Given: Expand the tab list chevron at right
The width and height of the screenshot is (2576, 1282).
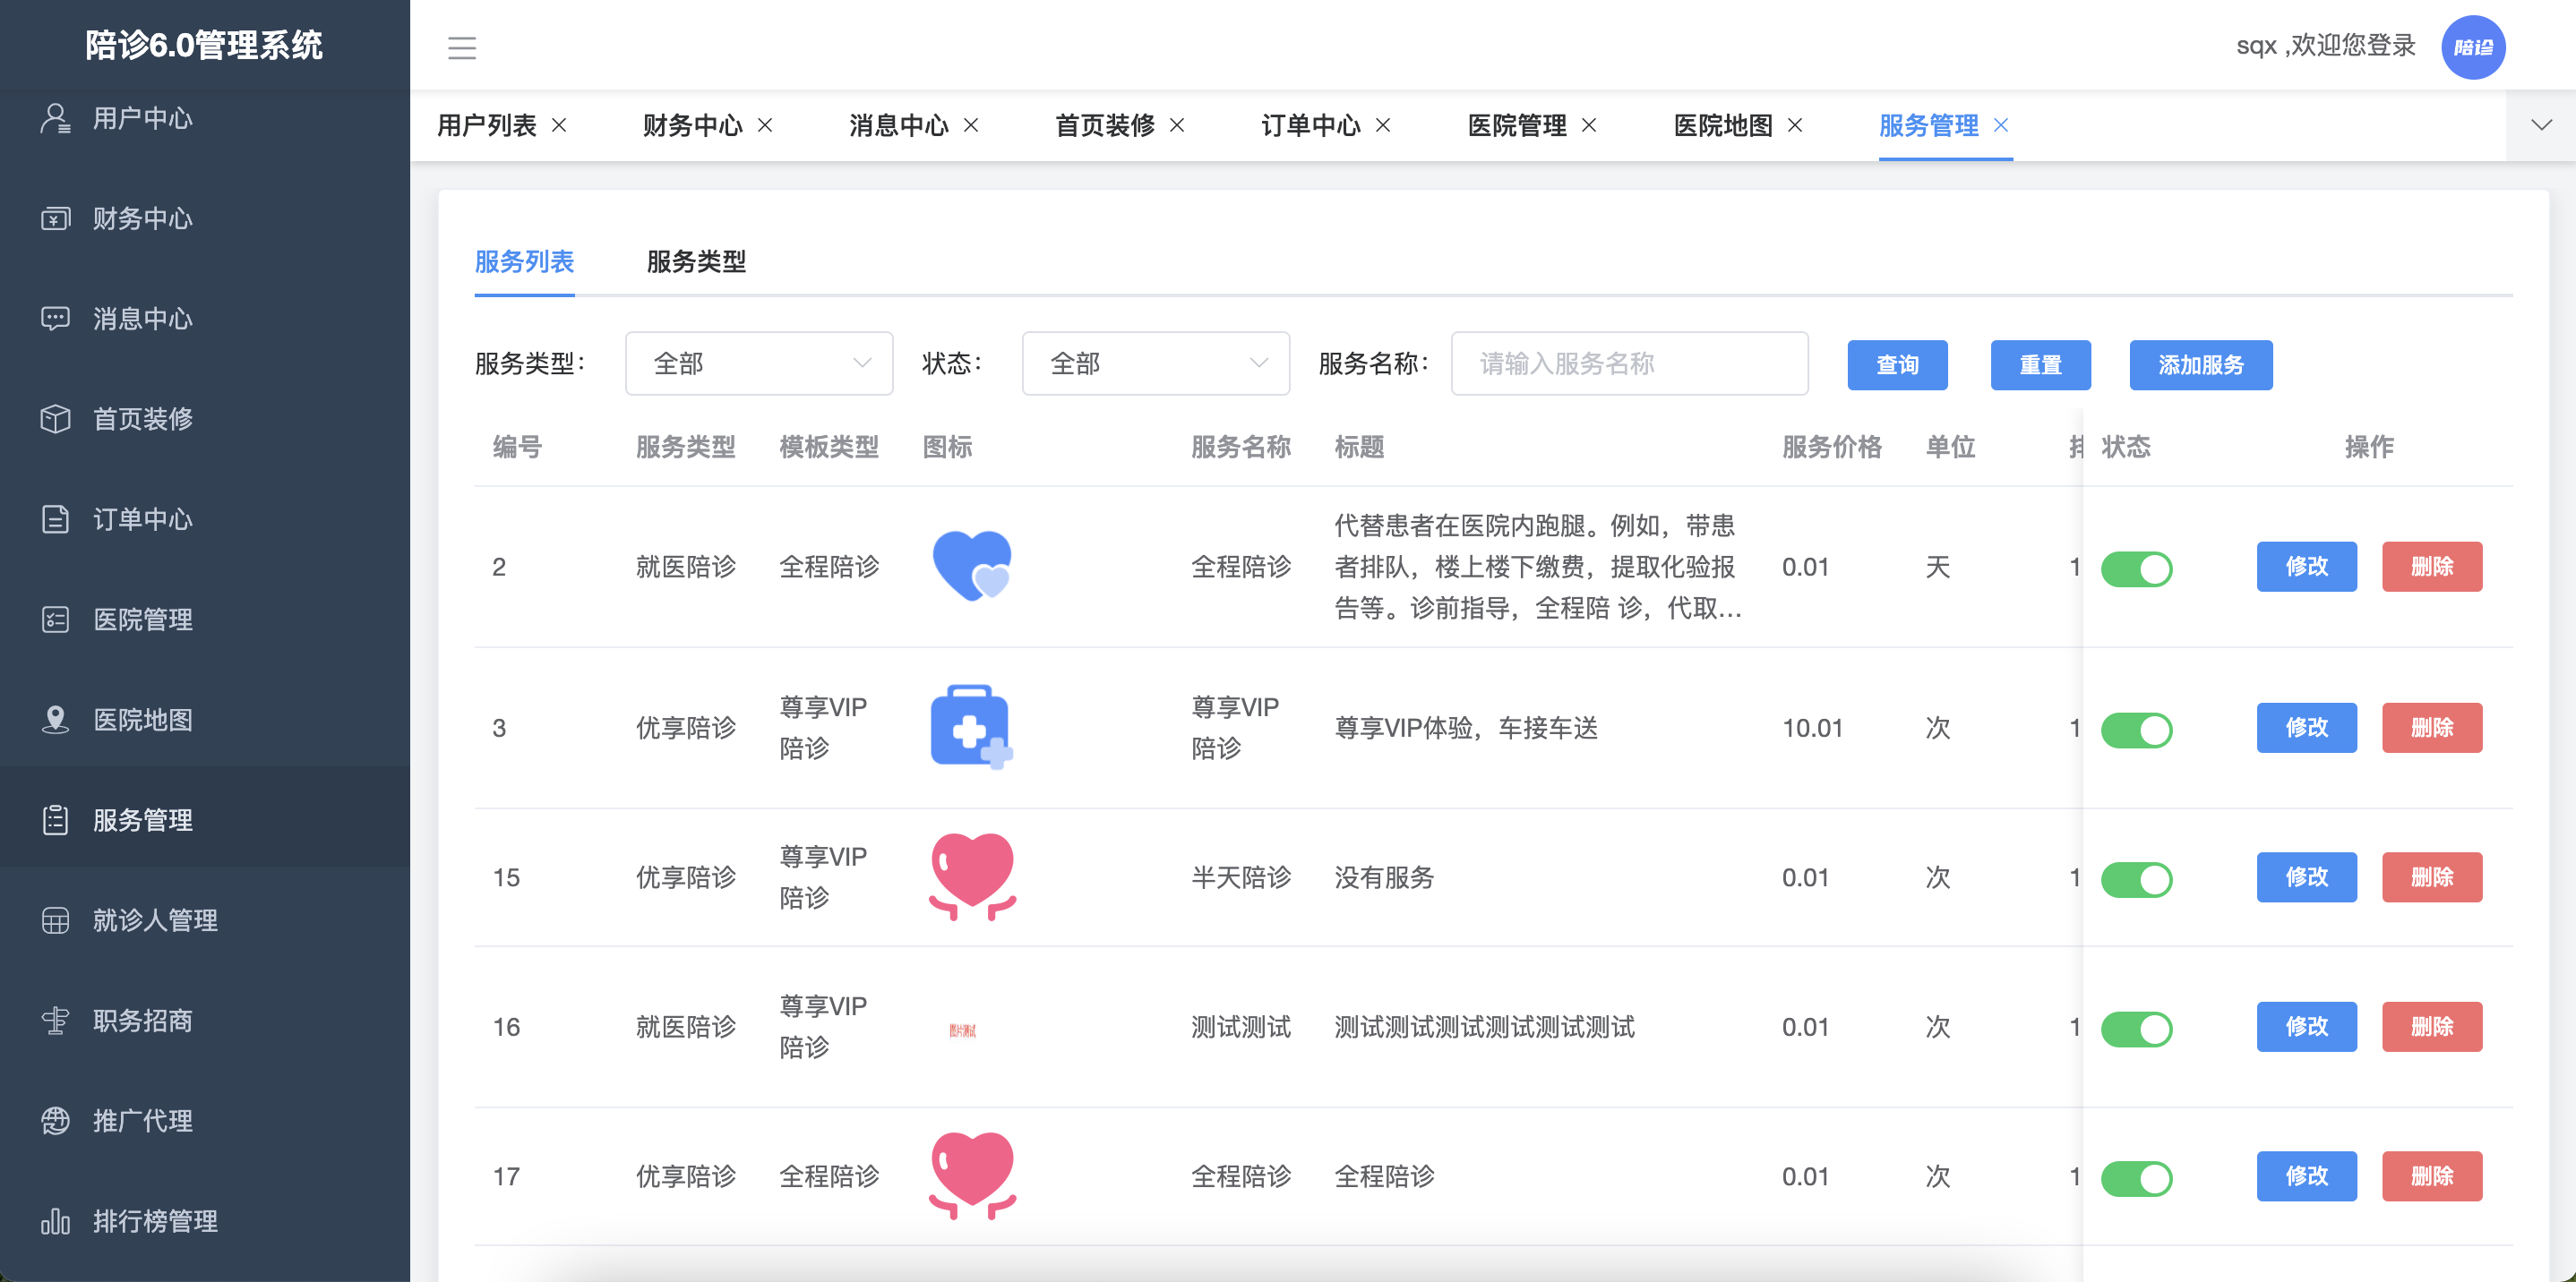Looking at the screenshot, I should point(2541,125).
